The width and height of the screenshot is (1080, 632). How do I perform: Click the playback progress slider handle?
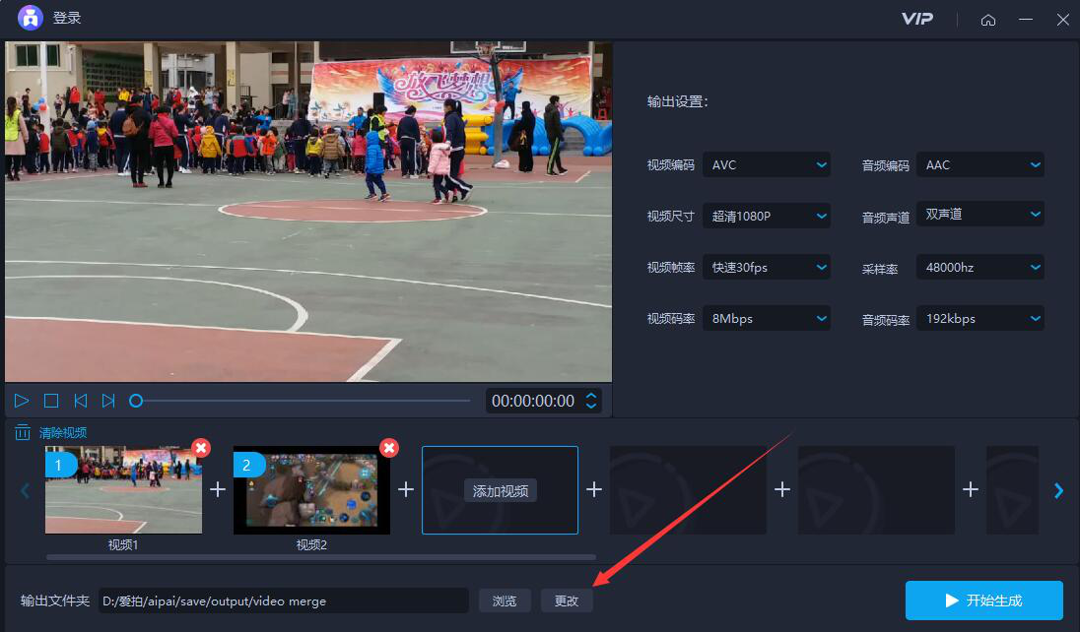pos(136,401)
